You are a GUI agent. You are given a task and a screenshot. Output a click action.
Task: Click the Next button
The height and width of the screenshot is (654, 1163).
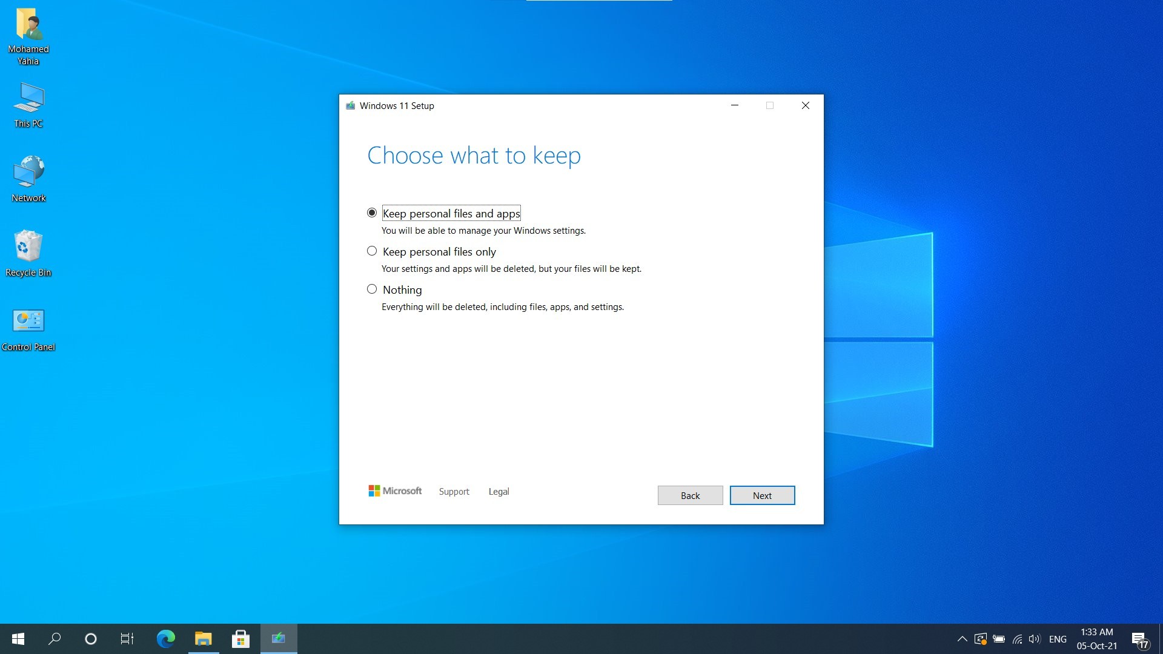[762, 495]
